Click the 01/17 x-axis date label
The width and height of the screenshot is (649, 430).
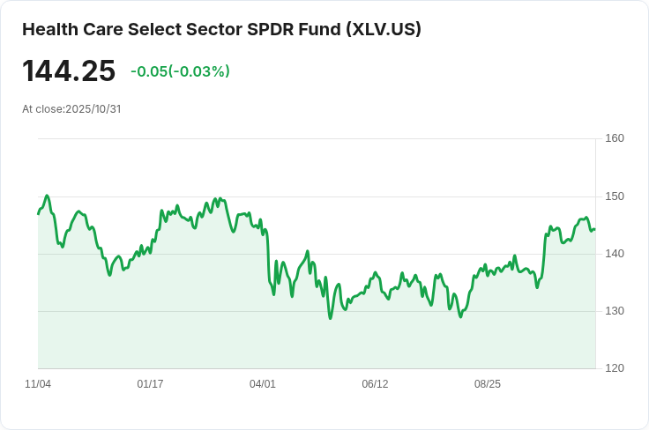tap(150, 384)
